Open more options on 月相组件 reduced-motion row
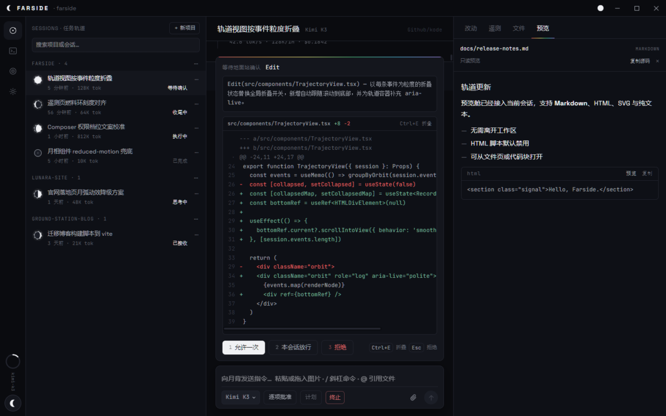 click(196, 151)
